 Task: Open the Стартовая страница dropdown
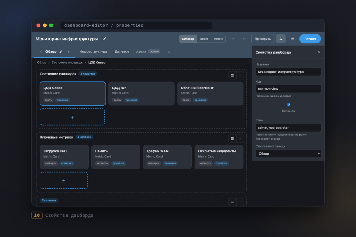click(x=288, y=154)
